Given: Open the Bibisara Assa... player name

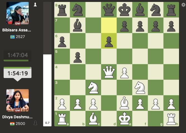Looking at the screenshot, I should pos(17,30).
